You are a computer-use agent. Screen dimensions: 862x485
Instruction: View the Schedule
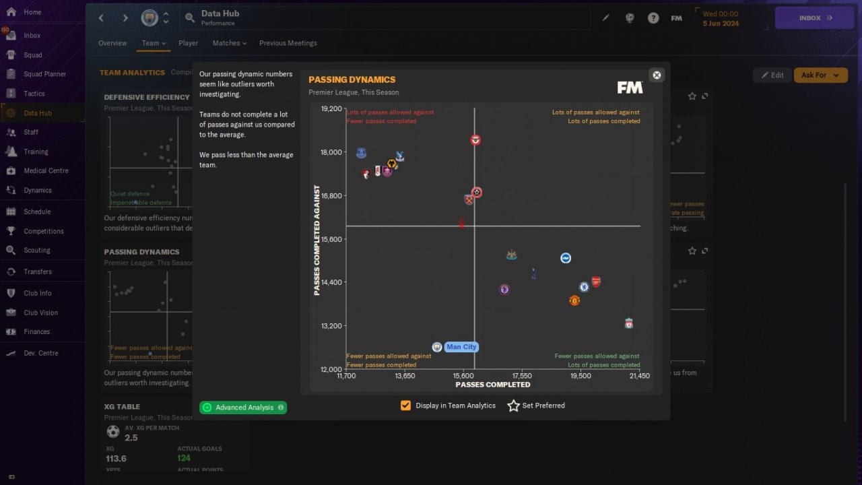point(37,212)
